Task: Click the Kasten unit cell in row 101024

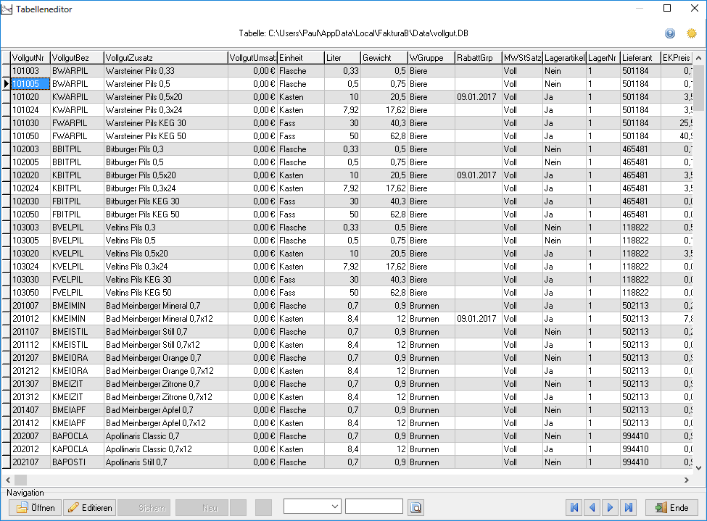Action: (301, 110)
